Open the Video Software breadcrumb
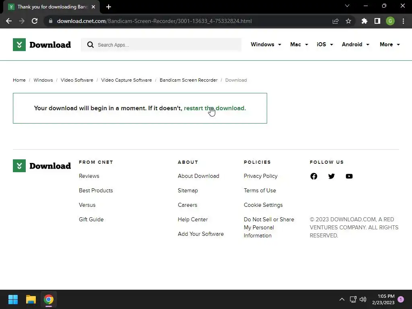 click(77, 80)
